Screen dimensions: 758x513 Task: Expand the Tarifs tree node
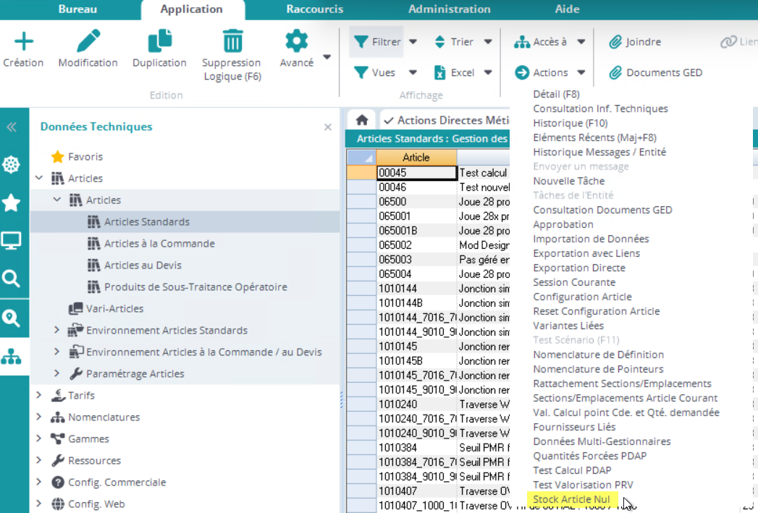pyautogui.click(x=39, y=395)
